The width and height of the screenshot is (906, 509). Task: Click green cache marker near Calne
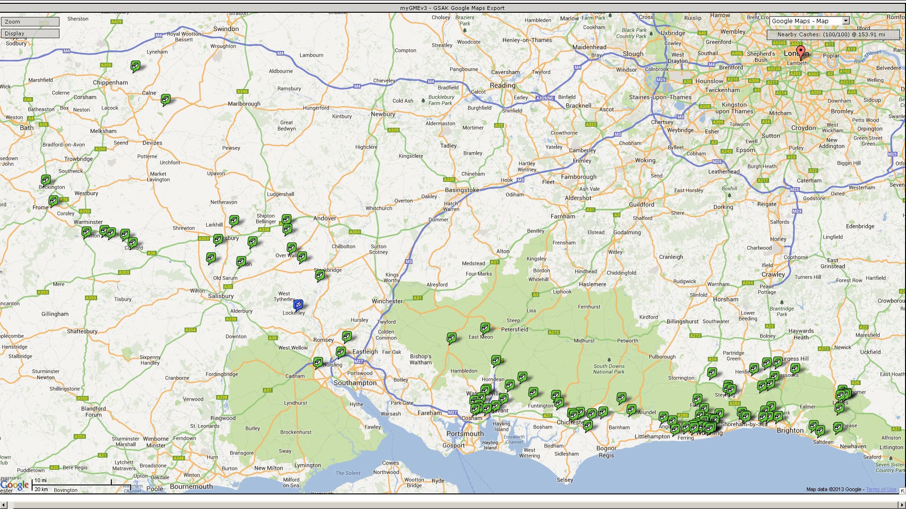(166, 99)
